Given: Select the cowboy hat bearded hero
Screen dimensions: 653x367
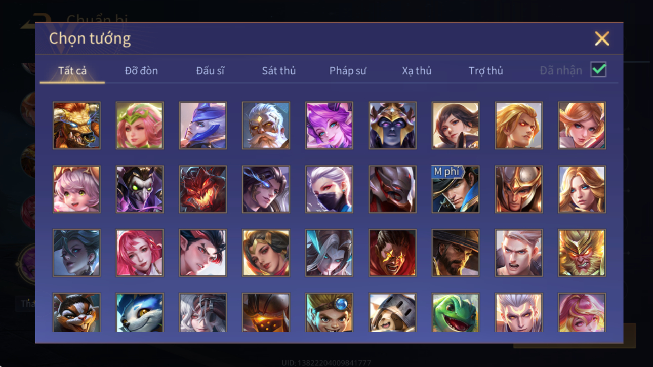Looking at the screenshot, I should pyautogui.click(x=455, y=253).
